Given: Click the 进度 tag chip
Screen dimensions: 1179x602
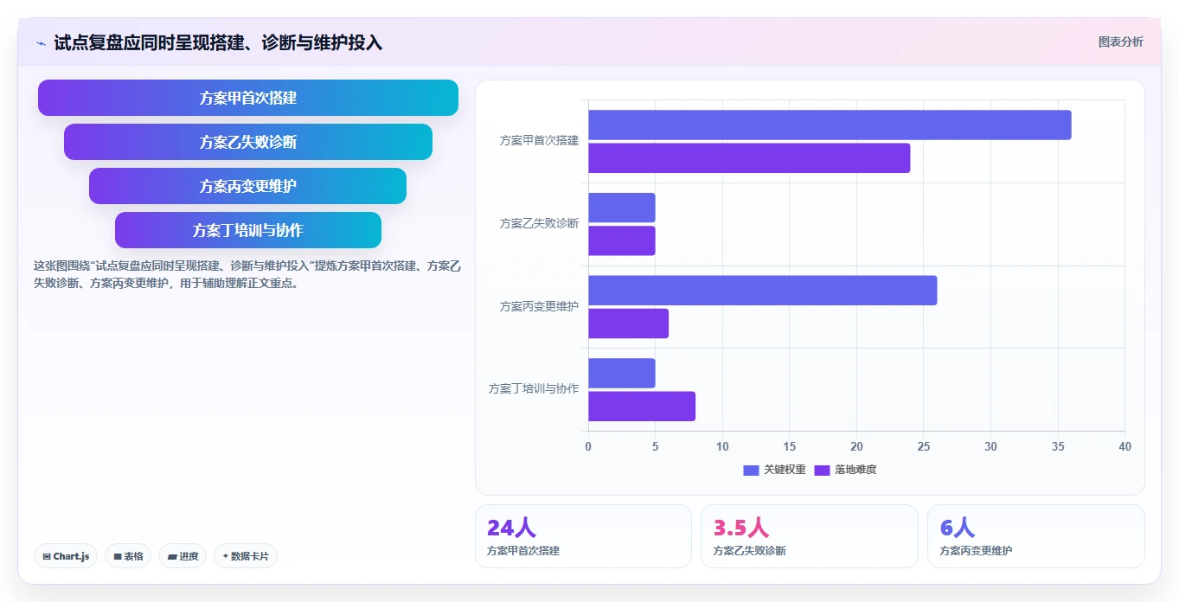Looking at the screenshot, I should [x=183, y=556].
